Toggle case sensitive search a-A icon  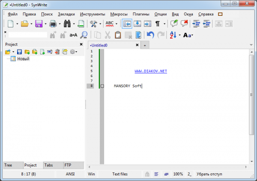tap(73, 35)
